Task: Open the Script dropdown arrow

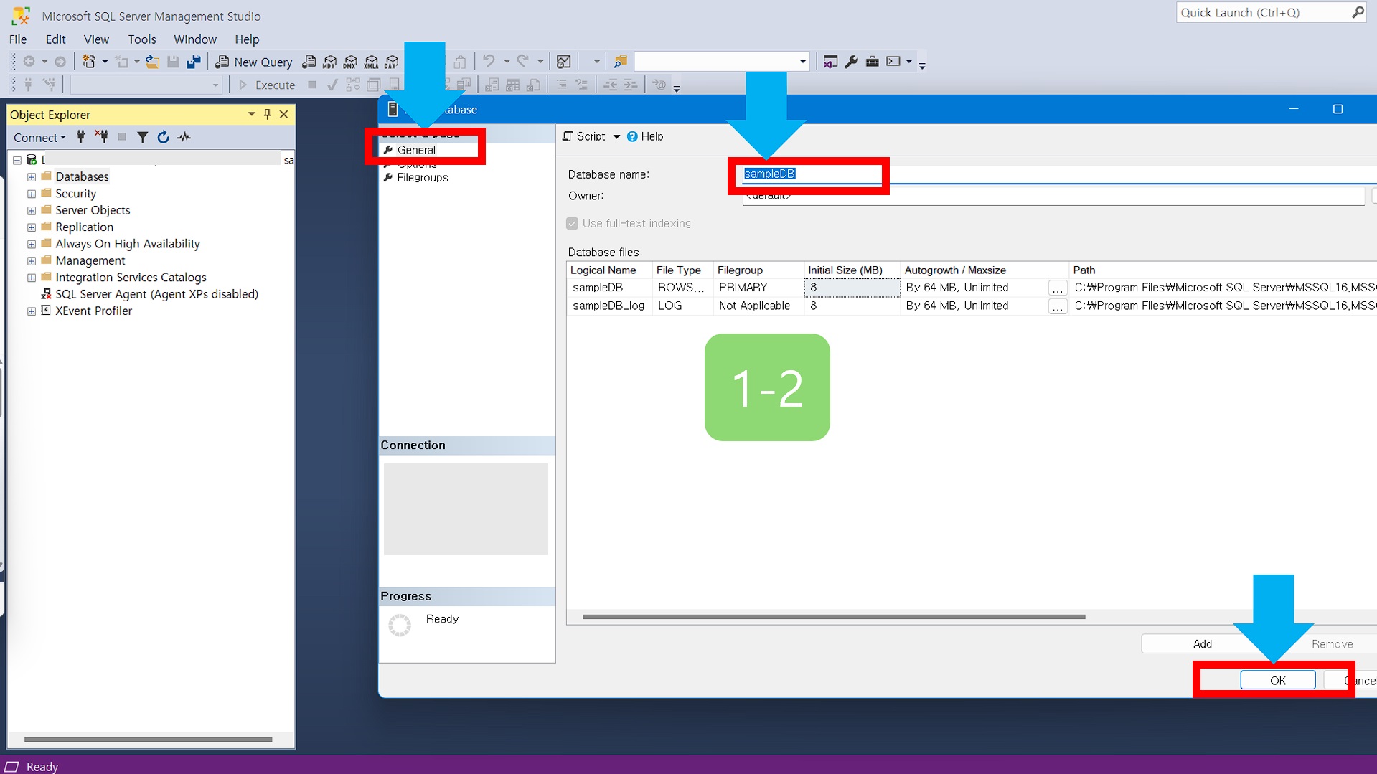Action: [x=616, y=136]
